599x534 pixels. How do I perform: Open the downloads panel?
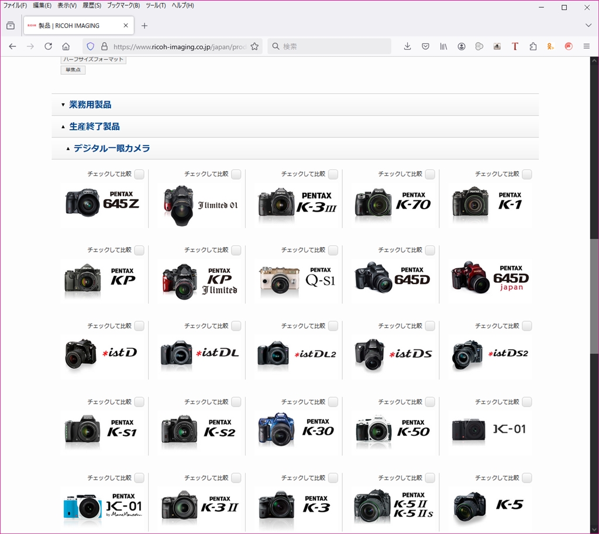(407, 47)
